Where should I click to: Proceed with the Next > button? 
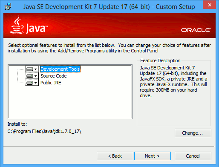click(153, 156)
